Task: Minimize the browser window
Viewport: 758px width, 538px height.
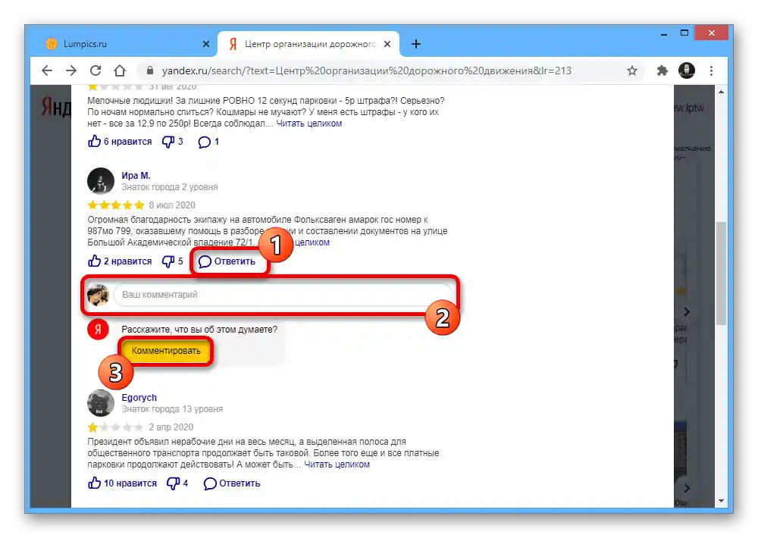Action: click(664, 34)
